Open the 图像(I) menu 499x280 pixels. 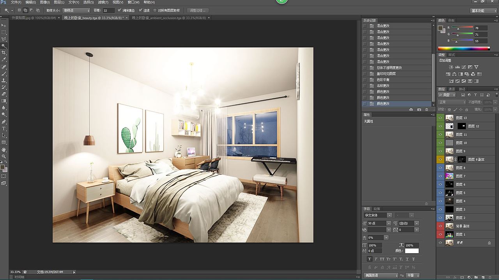(45, 2)
